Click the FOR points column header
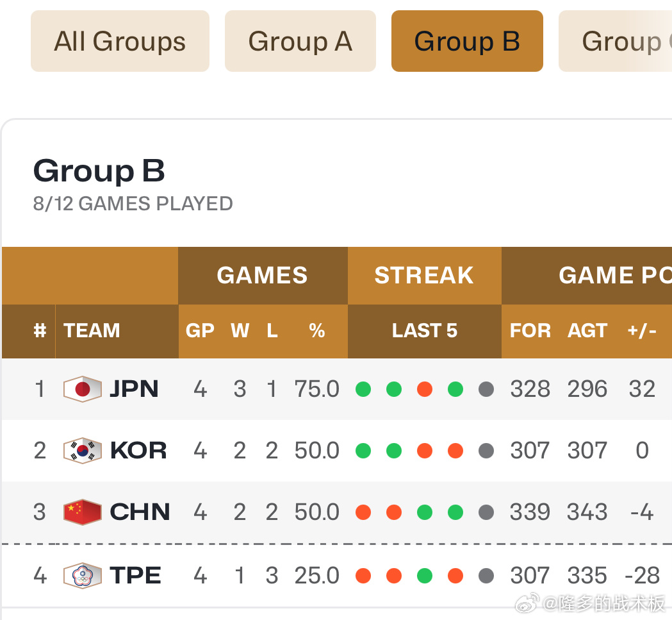Viewport: 672px width, 620px height. 530,331
